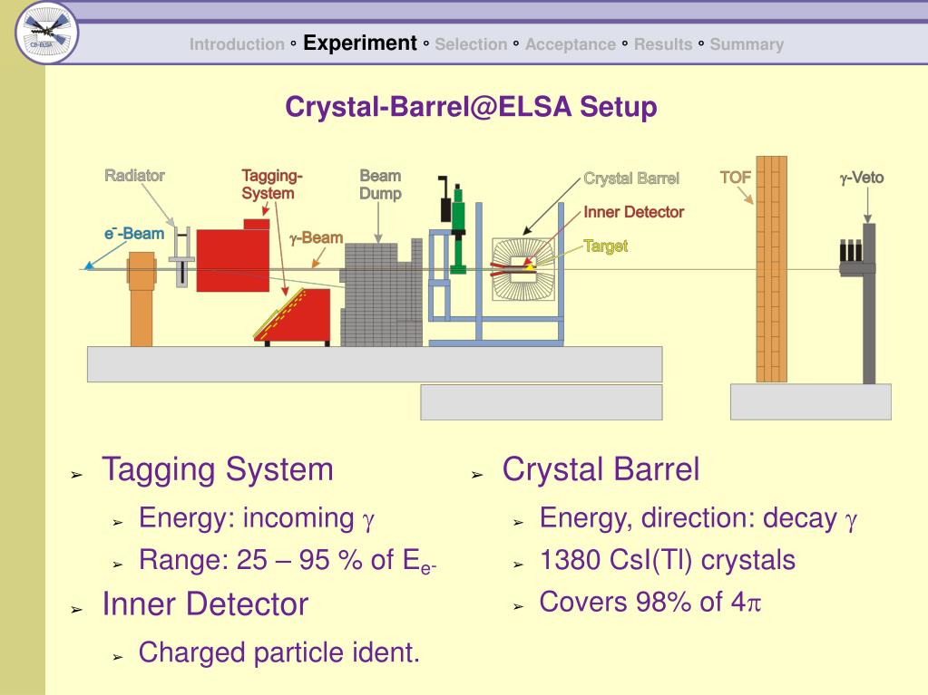Click '1380 CsI(Tl) crystals' text
The image size is (928, 695).
[x=668, y=560]
